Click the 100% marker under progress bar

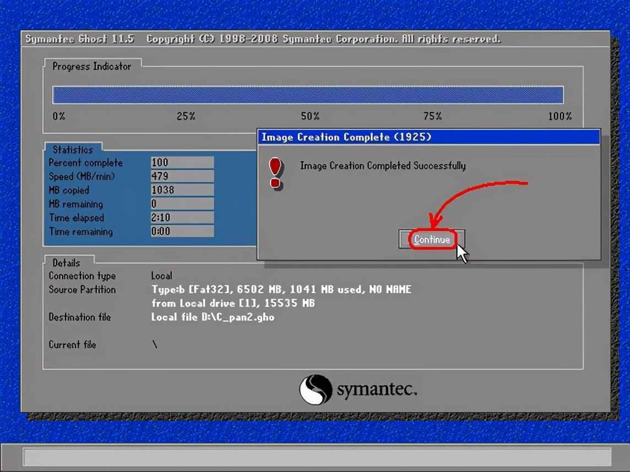[x=560, y=117]
